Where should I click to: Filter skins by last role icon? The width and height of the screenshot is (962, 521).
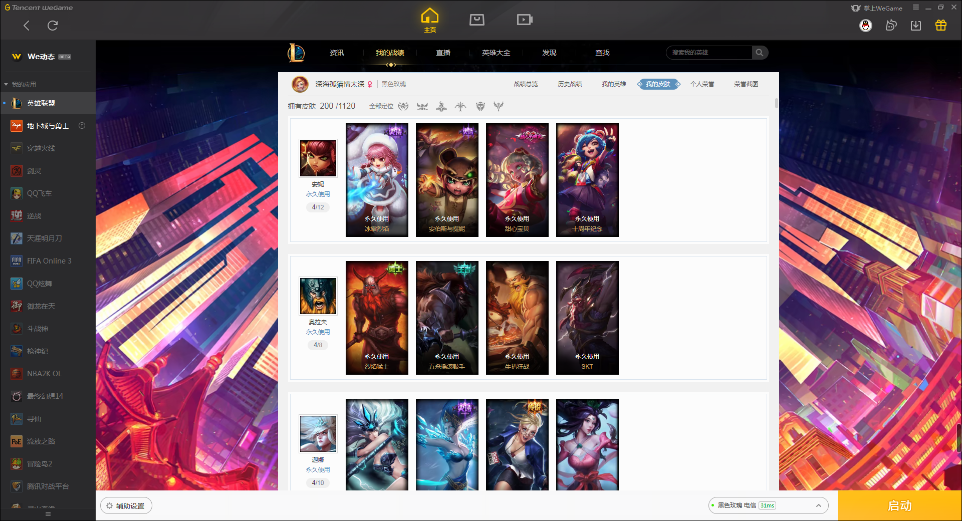[x=499, y=106]
